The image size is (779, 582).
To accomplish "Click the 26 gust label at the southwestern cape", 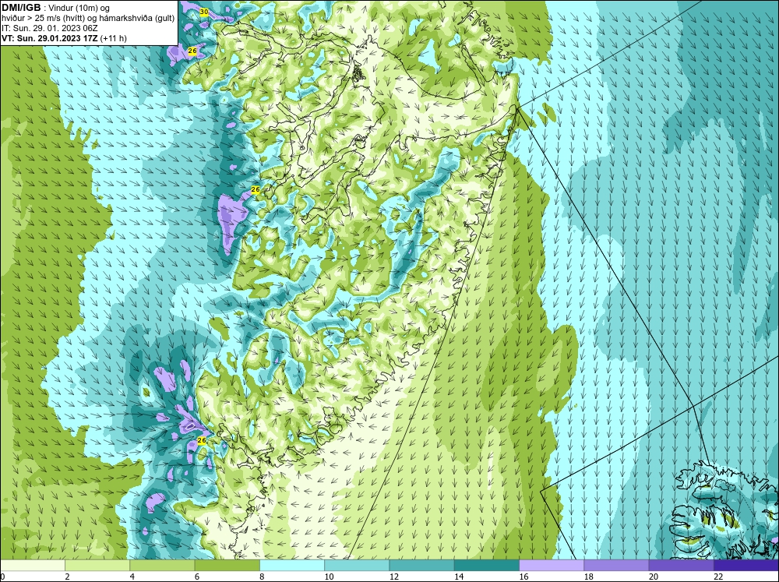I will (x=202, y=440).
